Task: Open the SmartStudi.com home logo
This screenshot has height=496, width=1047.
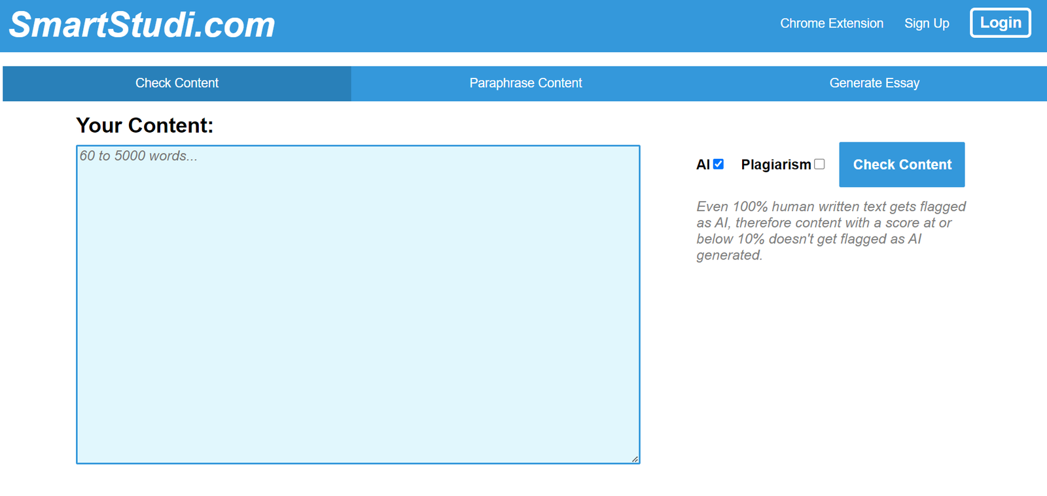Action: tap(142, 25)
